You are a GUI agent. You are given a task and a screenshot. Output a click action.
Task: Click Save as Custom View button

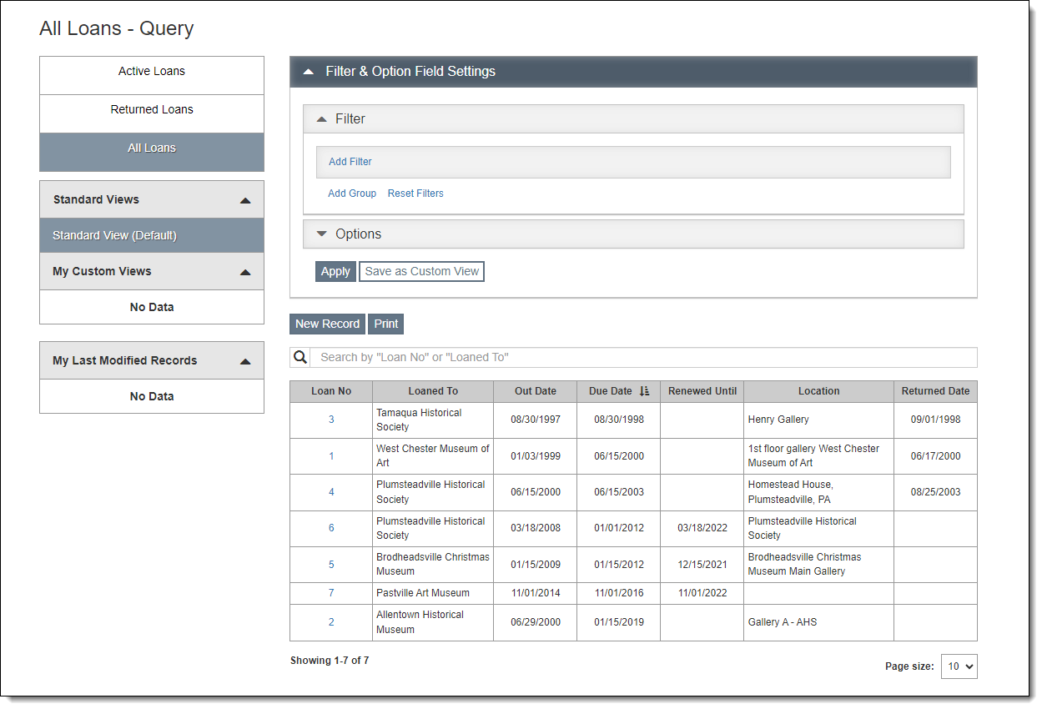(421, 272)
